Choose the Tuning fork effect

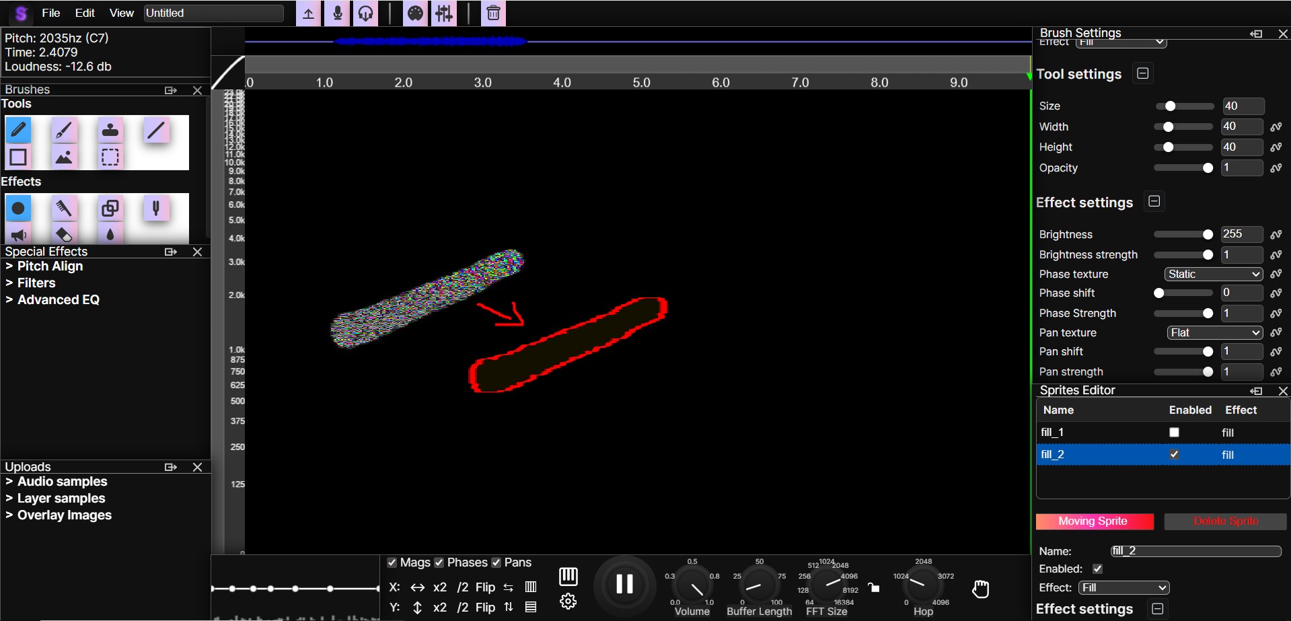(x=156, y=208)
